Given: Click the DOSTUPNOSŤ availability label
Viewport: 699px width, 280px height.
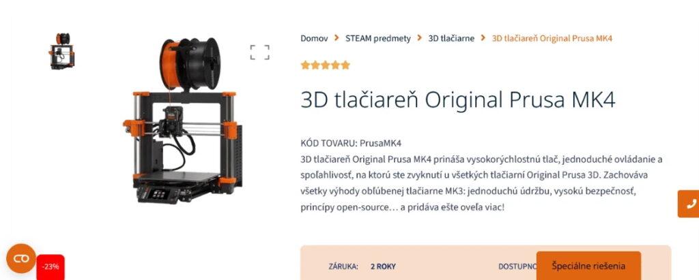Looking at the screenshot, I should [x=517, y=266].
